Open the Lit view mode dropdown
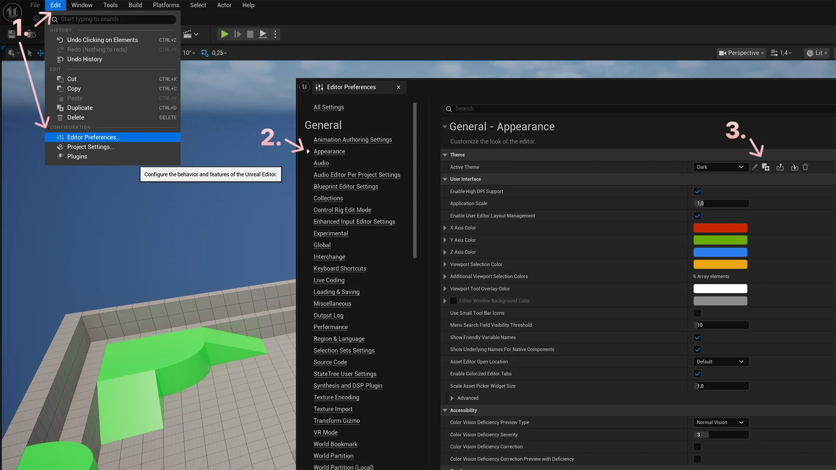This screenshot has height=470, width=836. click(x=817, y=53)
